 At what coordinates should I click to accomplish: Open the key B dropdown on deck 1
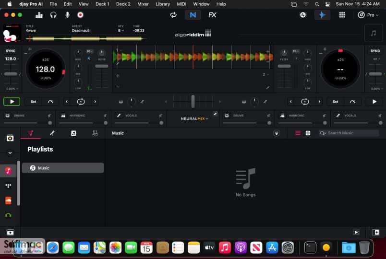tap(121, 31)
